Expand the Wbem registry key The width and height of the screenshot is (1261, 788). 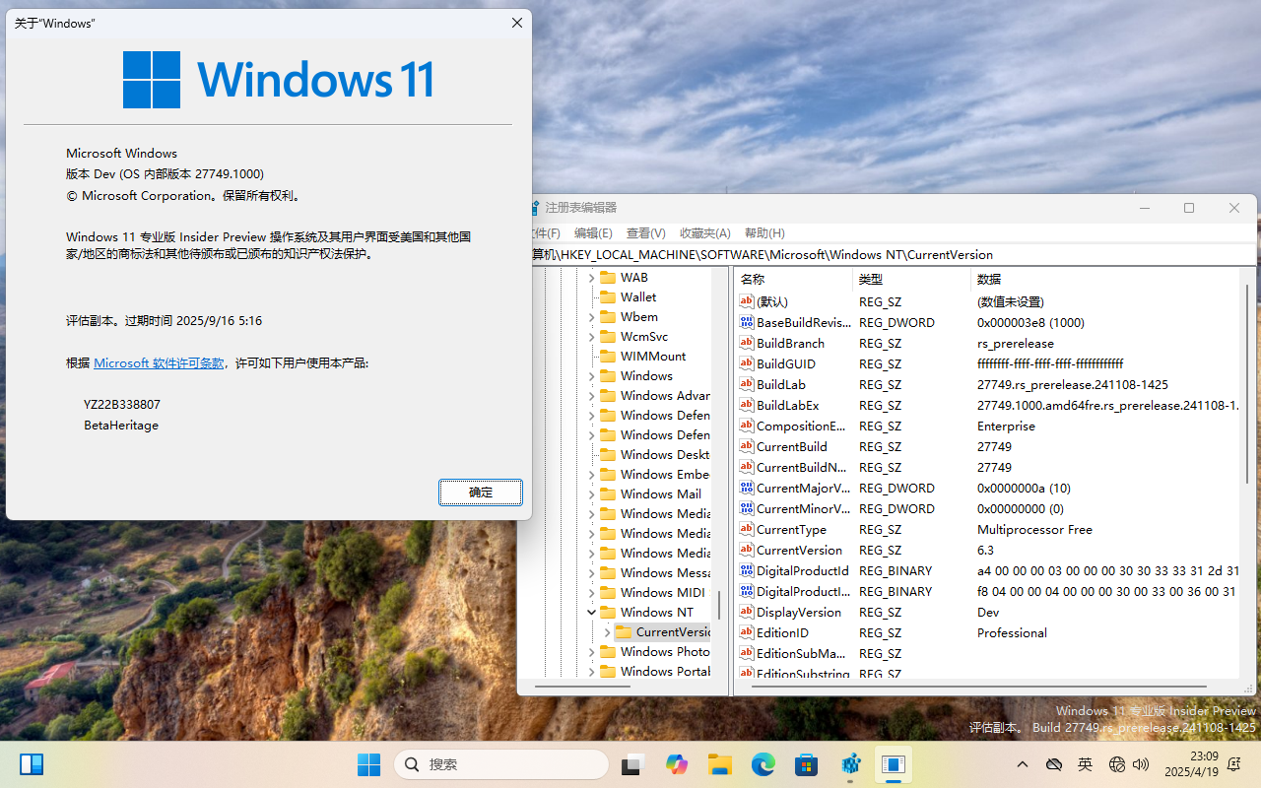click(x=591, y=317)
